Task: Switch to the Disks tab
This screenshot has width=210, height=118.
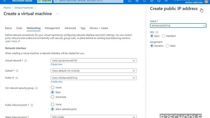Action: 19,28
